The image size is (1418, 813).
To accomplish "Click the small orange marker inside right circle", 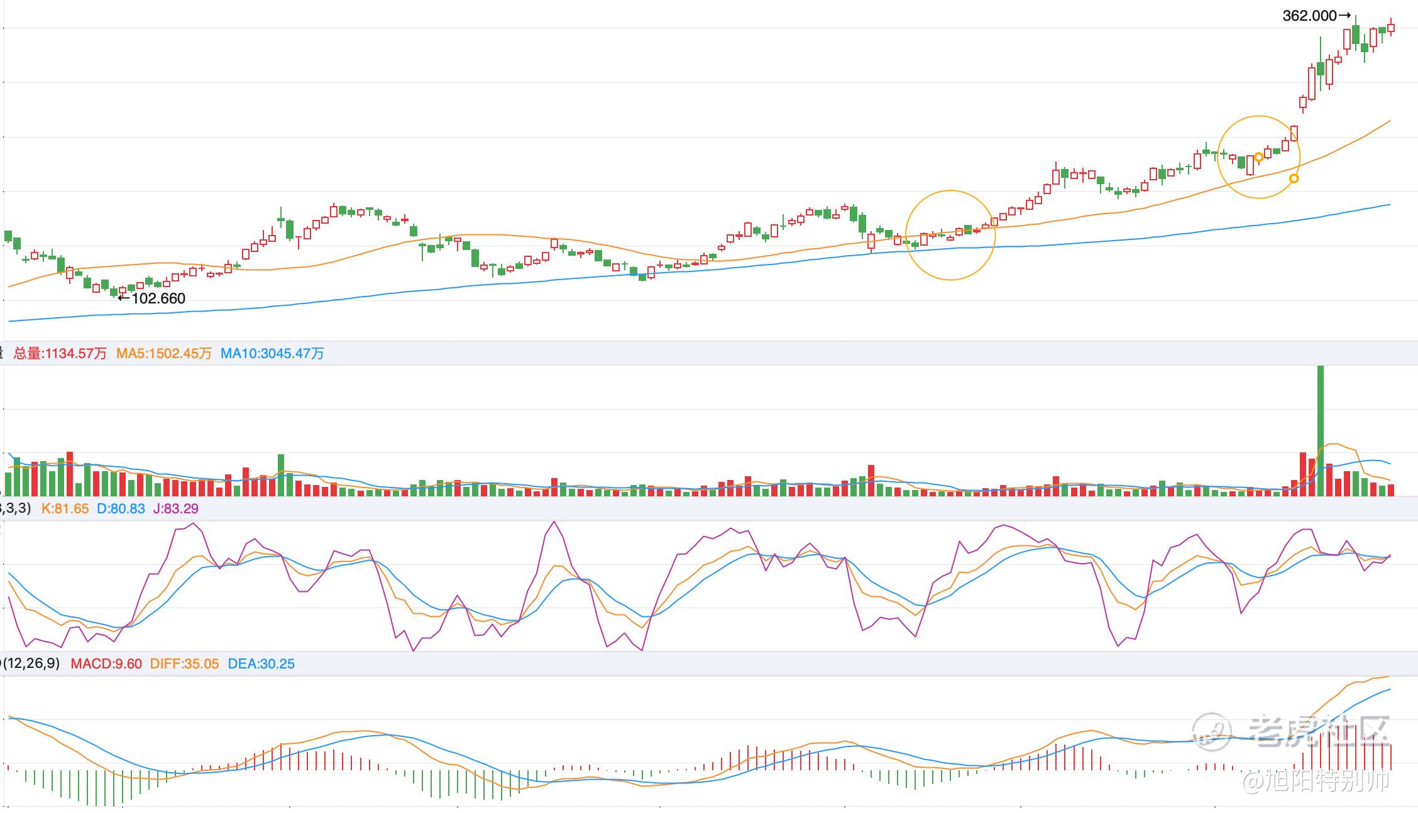I will coord(1258,157).
